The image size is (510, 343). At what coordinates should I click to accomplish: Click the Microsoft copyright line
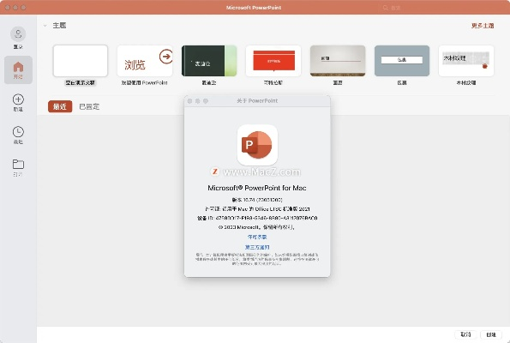click(257, 227)
